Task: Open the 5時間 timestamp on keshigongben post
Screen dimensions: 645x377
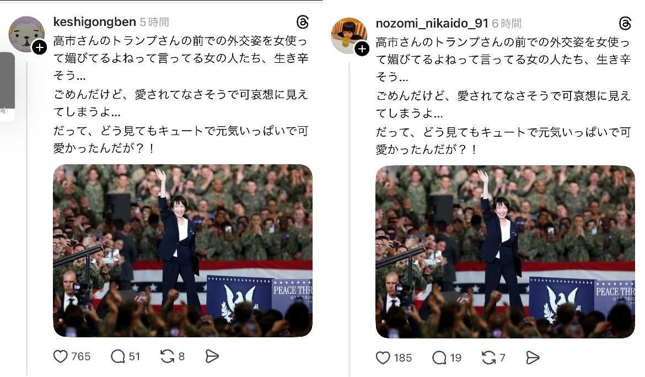Action: click(x=154, y=22)
